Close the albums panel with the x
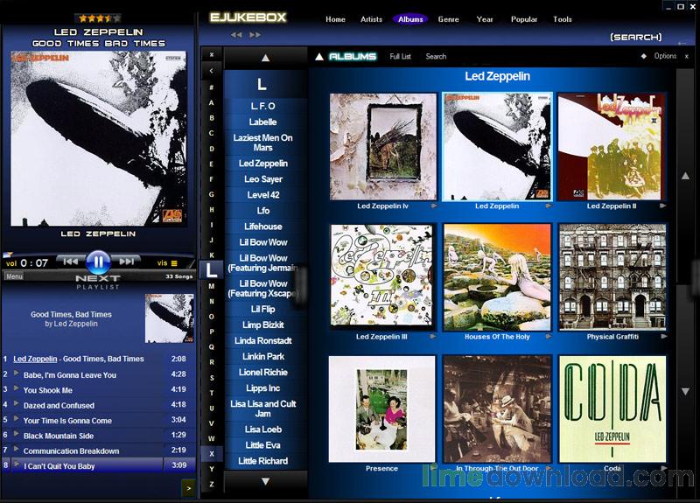Screen dimensions: 700x503 (x=687, y=56)
